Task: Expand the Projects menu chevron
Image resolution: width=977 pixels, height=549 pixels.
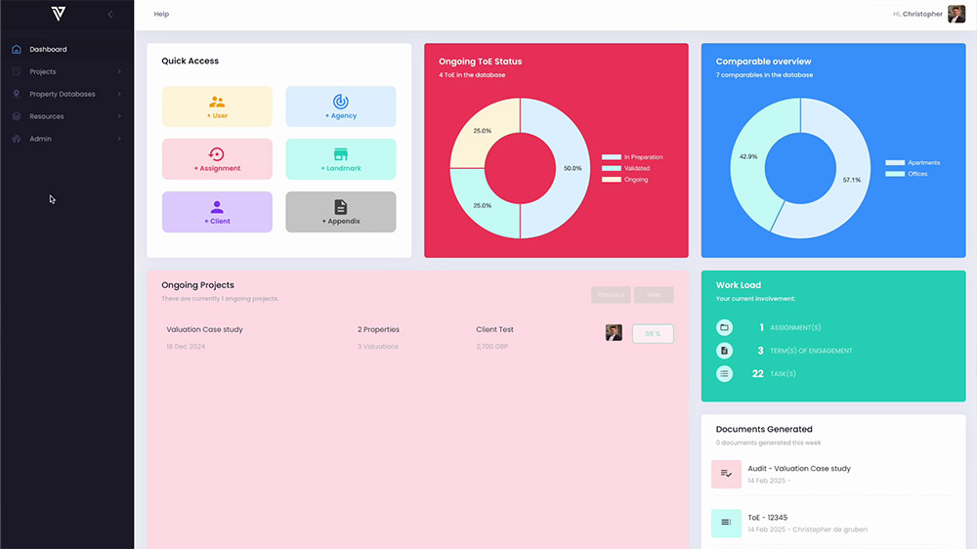Action: [x=119, y=71]
